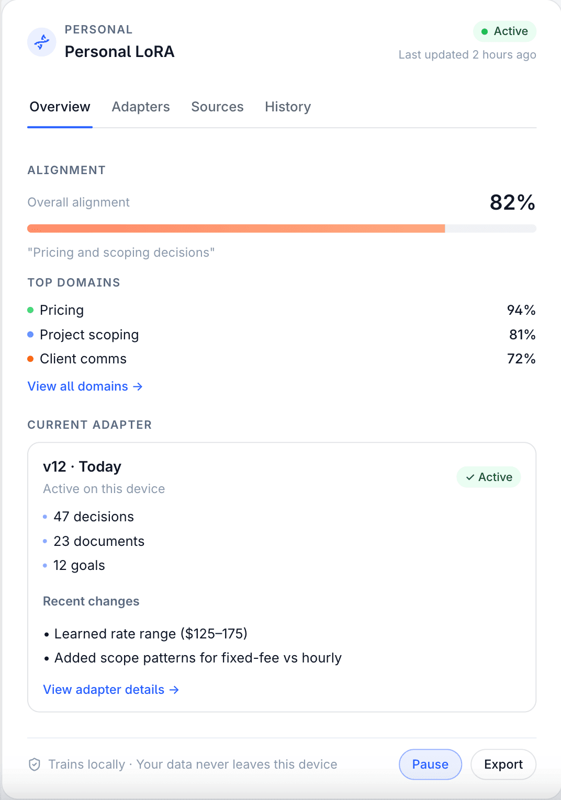Image resolution: width=561 pixels, height=800 pixels.
Task: Export the adapter using Export button
Action: (502, 764)
